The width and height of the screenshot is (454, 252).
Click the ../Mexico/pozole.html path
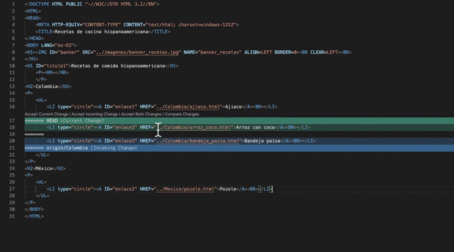[x=185, y=189]
